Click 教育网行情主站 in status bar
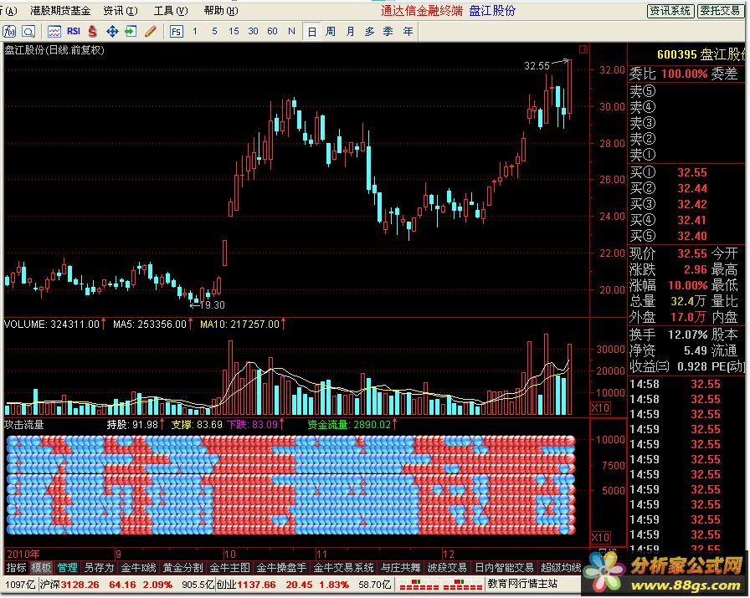Viewport: 750px width, 598px height. 521,584
